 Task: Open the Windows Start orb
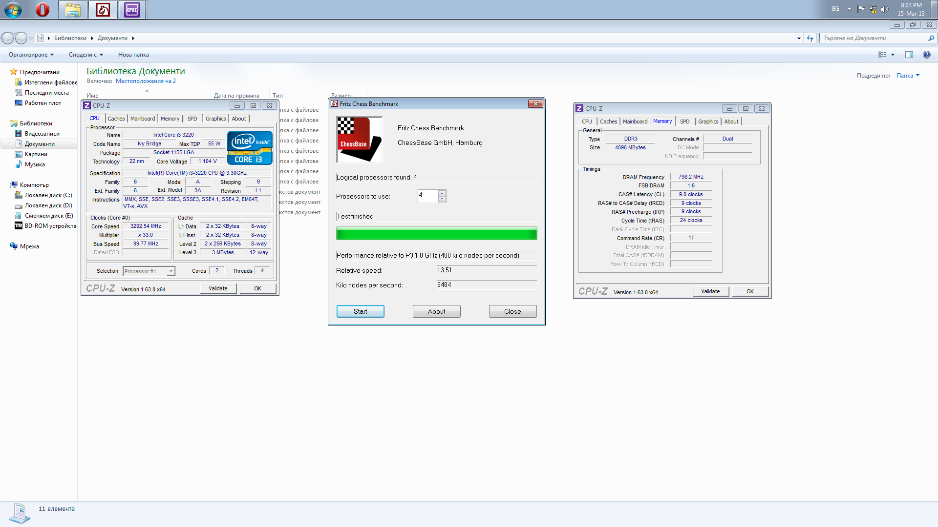coord(13,10)
